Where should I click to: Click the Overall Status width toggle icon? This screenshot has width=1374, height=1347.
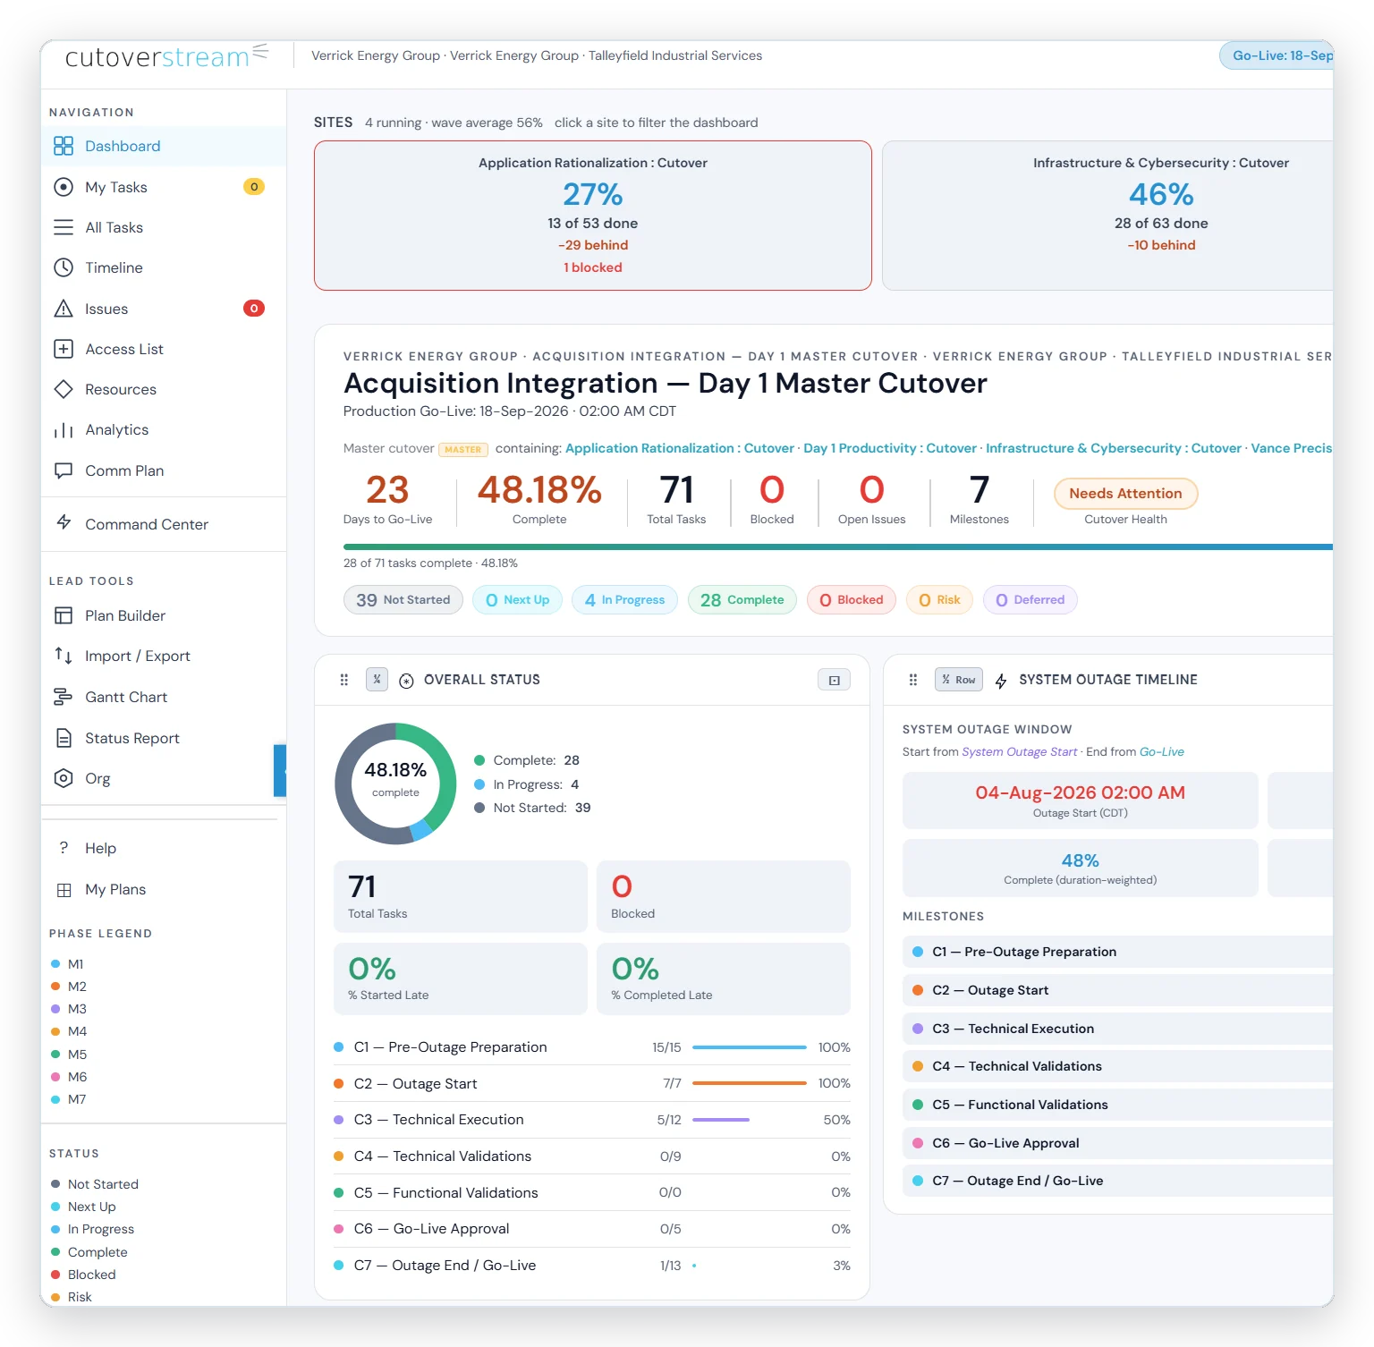coord(377,680)
